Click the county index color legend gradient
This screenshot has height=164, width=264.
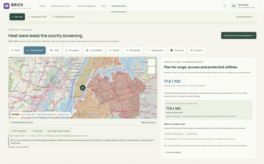pos(15,114)
